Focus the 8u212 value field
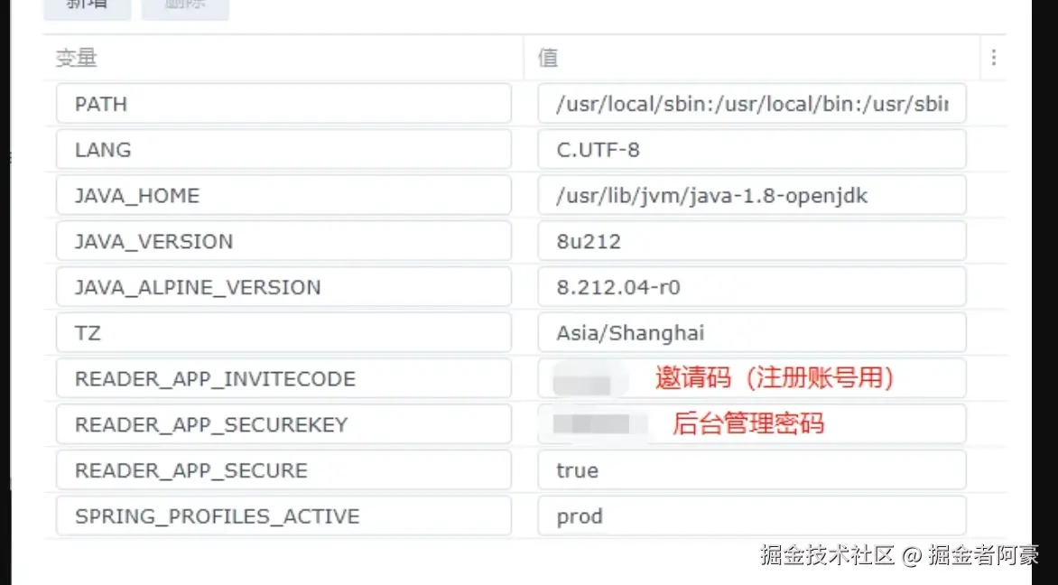Screen dimensions: 1058x585 click(751, 242)
